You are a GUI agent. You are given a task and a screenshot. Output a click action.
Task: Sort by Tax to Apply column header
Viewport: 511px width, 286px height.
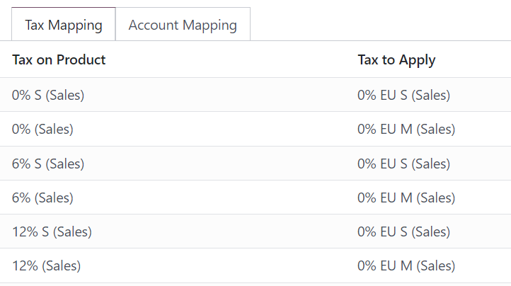(396, 59)
